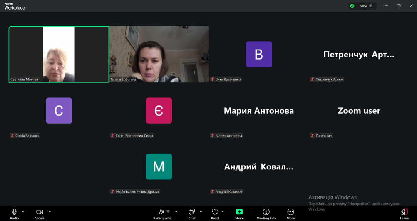Toggle the Video camera button
The width and height of the screenshot is (417, 221).
pyautogui.click(x=40, y=214)
